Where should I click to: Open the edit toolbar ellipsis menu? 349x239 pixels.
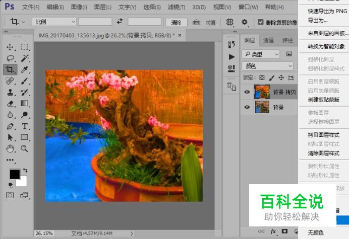pyautogui.click(x=10, y=160)
